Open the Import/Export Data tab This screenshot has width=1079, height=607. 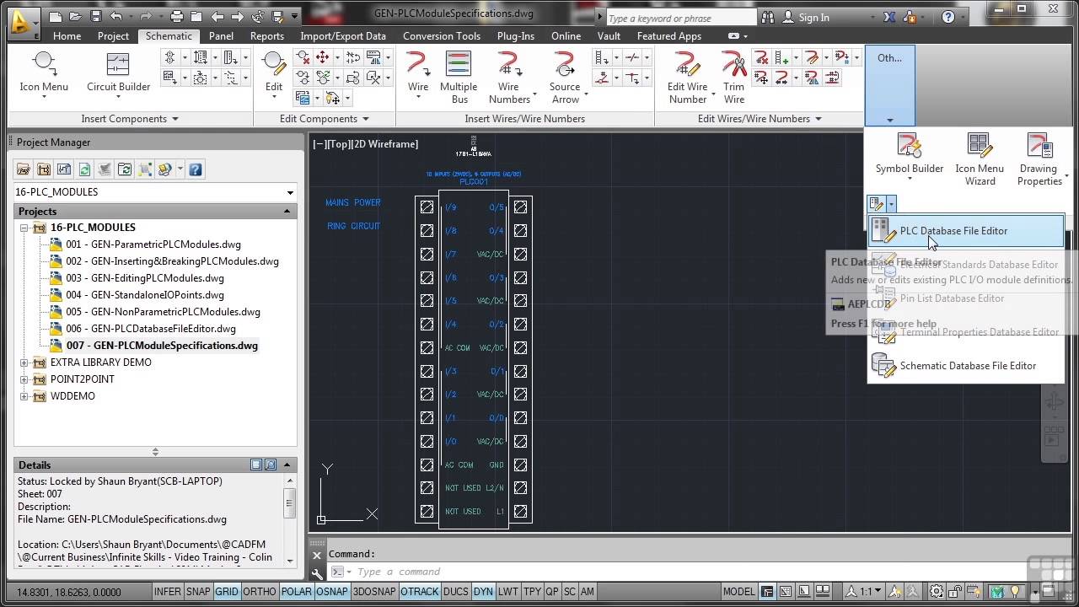click(x=343, y=36)
